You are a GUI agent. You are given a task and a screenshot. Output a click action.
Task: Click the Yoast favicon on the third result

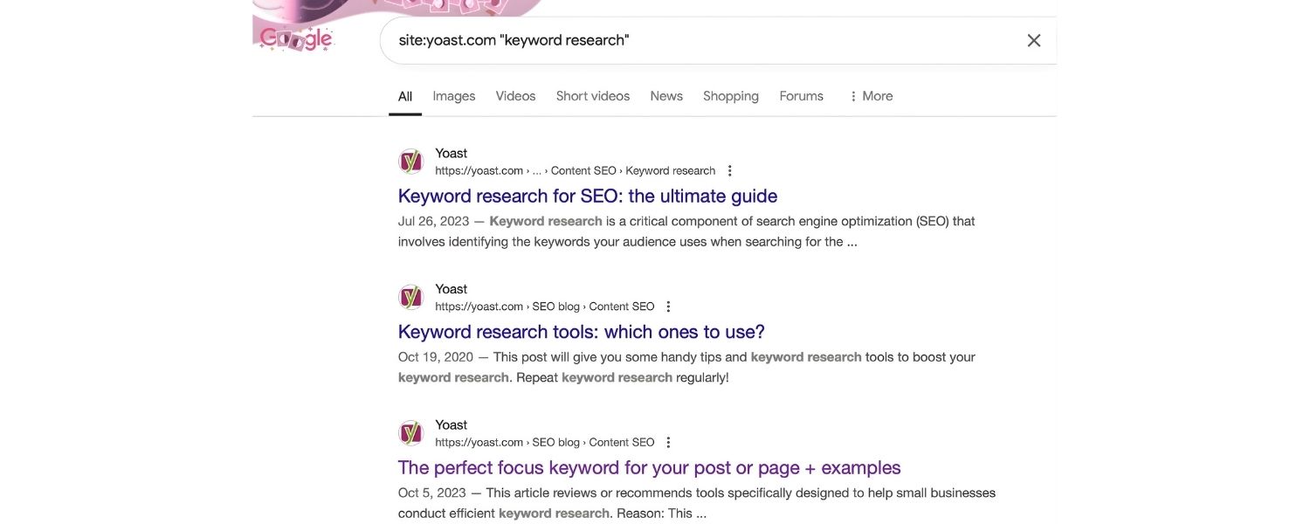click(x=410, y=432)
